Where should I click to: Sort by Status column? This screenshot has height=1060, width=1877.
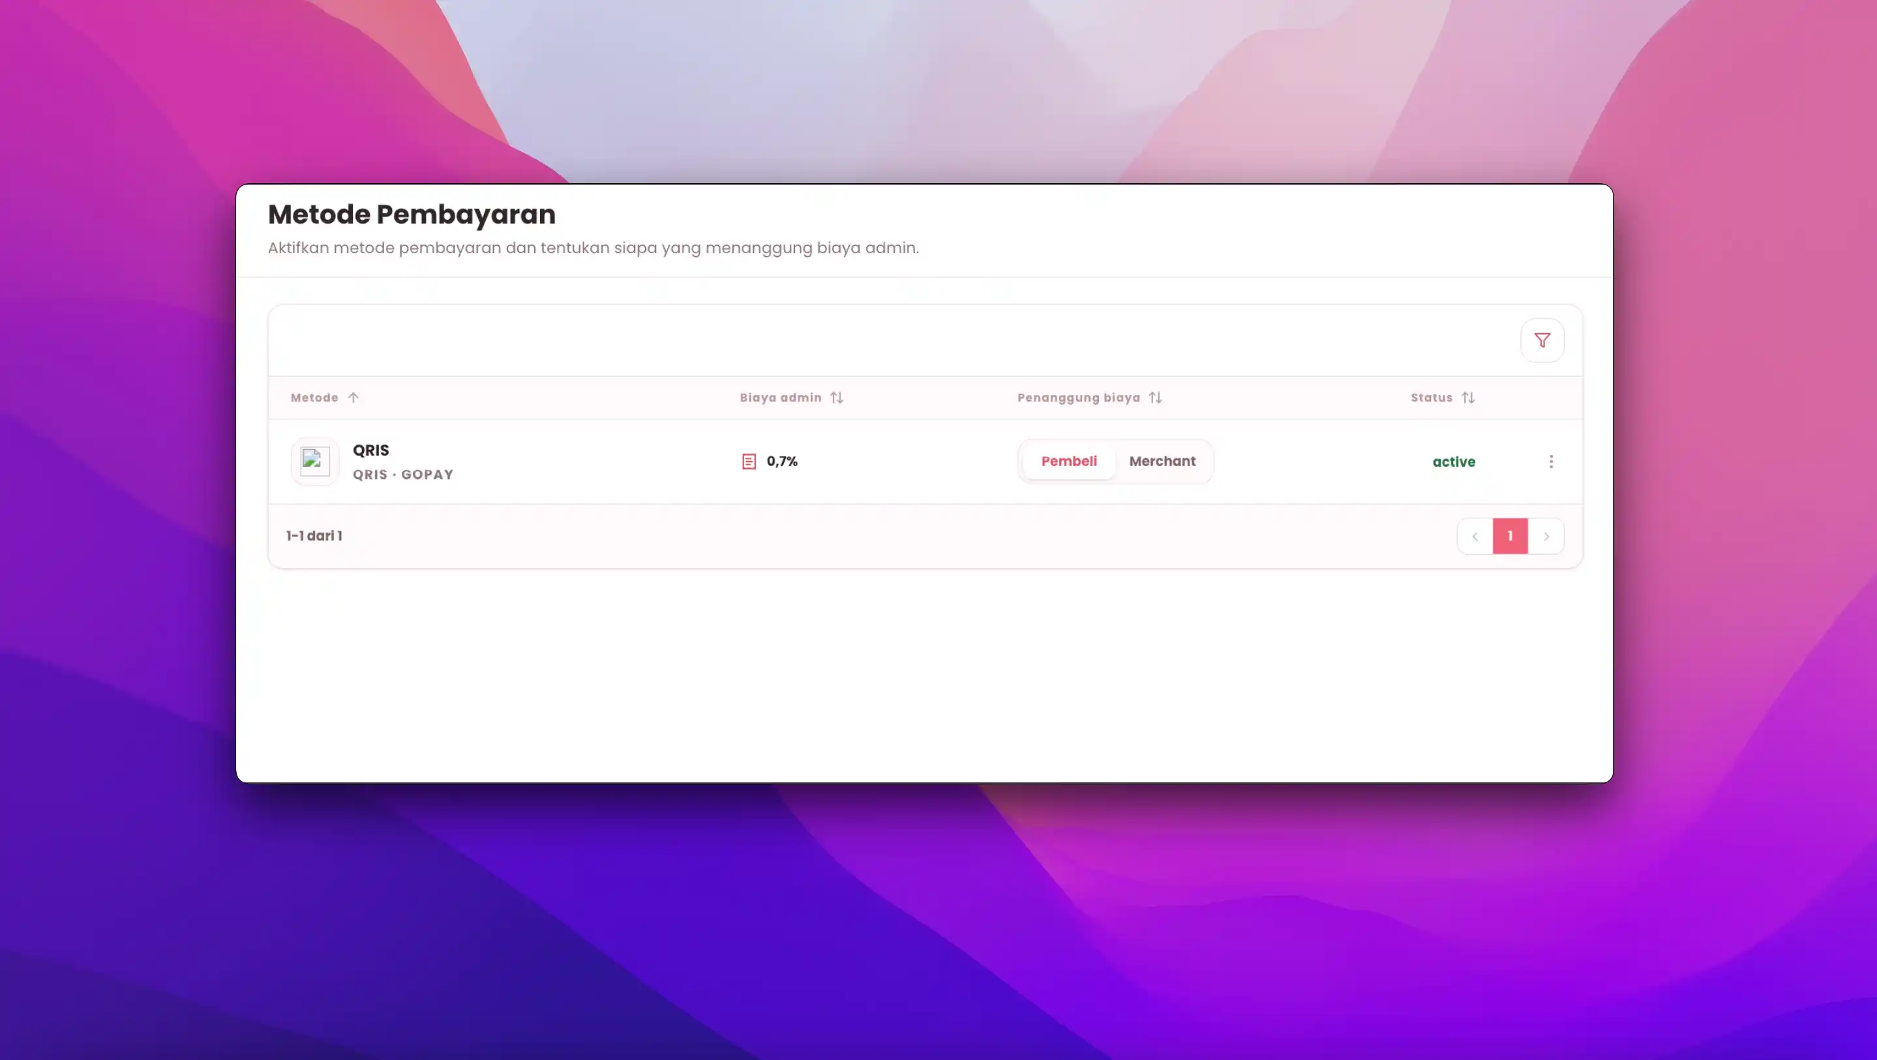coord(1467,398)
